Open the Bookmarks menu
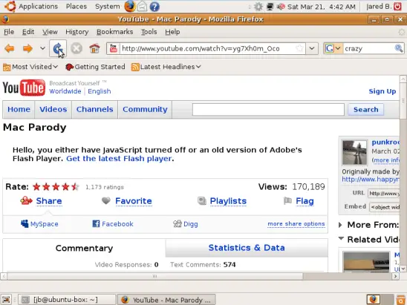The width and height of the screenshot is (407, 305). [x=114, y=32]
